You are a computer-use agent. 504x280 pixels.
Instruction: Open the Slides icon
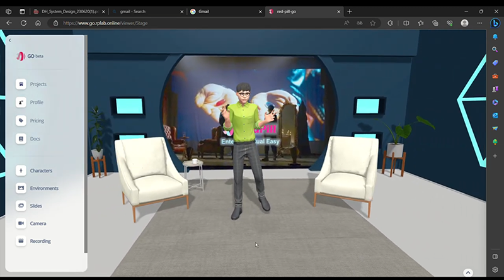coord(21,206)
